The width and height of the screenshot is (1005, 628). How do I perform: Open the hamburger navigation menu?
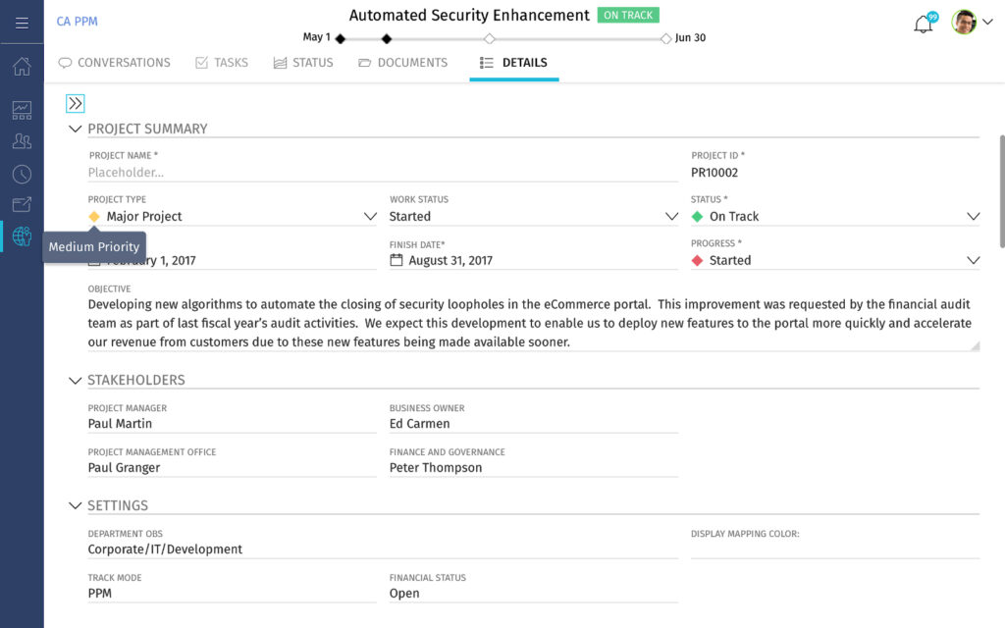[x=22, y=23]
